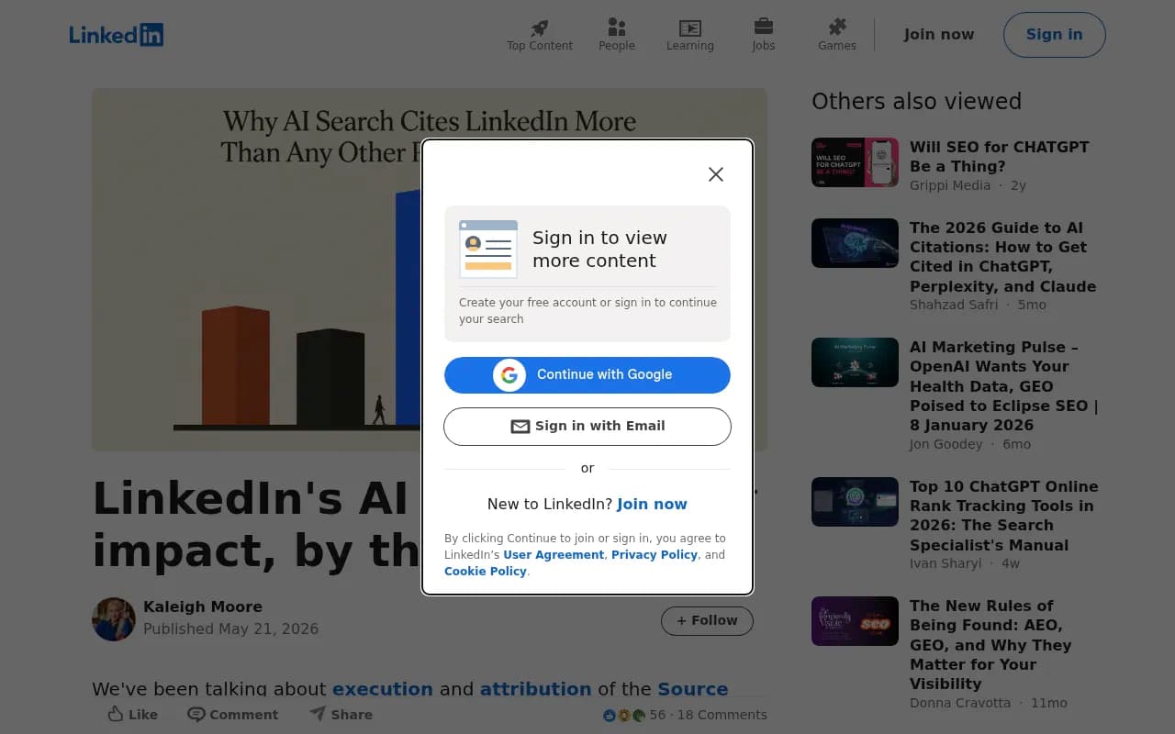
Task: Open the Learning nav icon
Action: [690, 28]
